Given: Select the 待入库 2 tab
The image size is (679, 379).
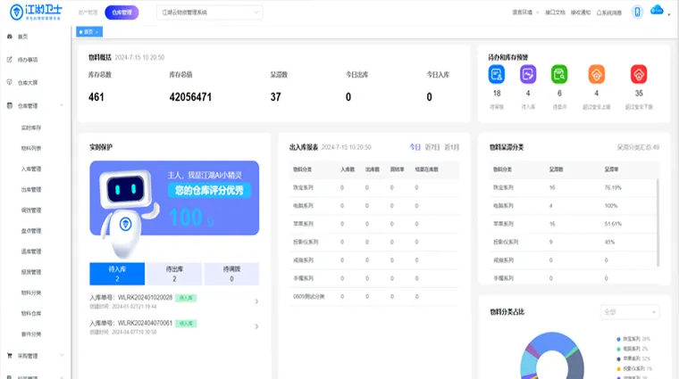Looking at the screenshot, I should point(117,274).
